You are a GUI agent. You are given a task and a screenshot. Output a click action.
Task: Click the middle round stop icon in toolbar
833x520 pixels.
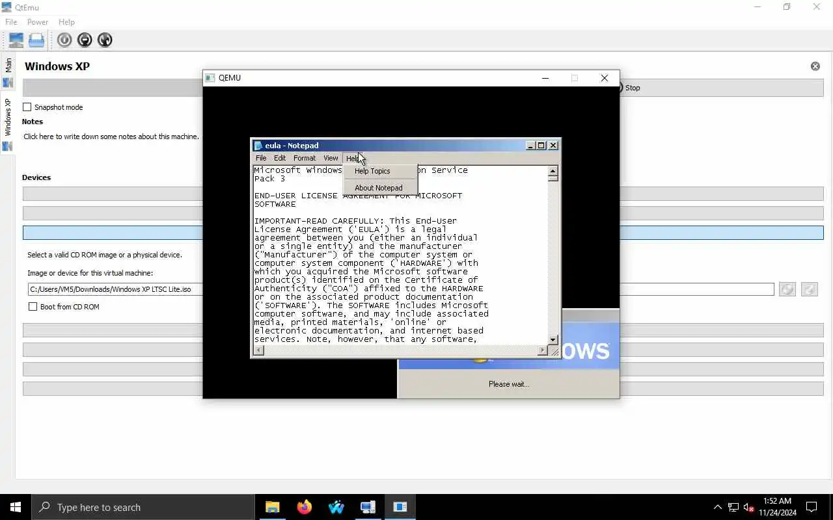click(85, 40)
